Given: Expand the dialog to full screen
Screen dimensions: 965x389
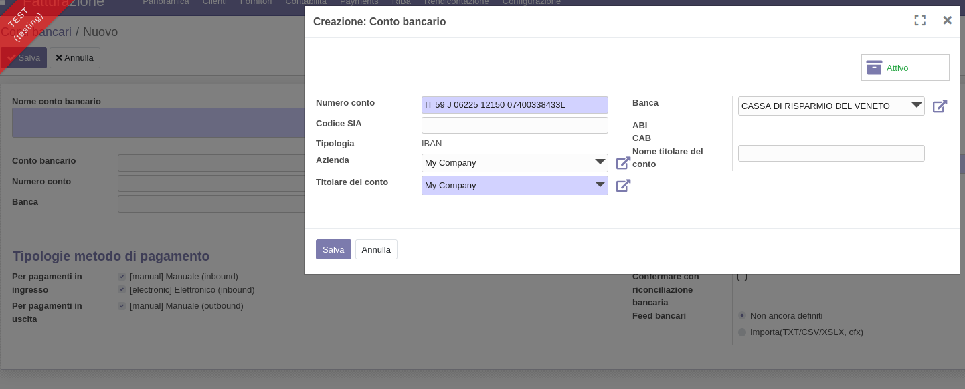Looking at the screenshot, I should [x=919, y=21].
